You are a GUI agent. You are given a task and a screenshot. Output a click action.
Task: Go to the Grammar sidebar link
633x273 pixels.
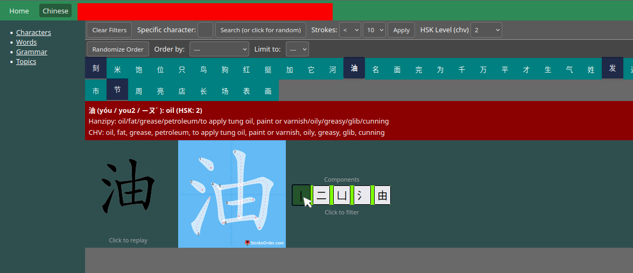pos(31,52)
